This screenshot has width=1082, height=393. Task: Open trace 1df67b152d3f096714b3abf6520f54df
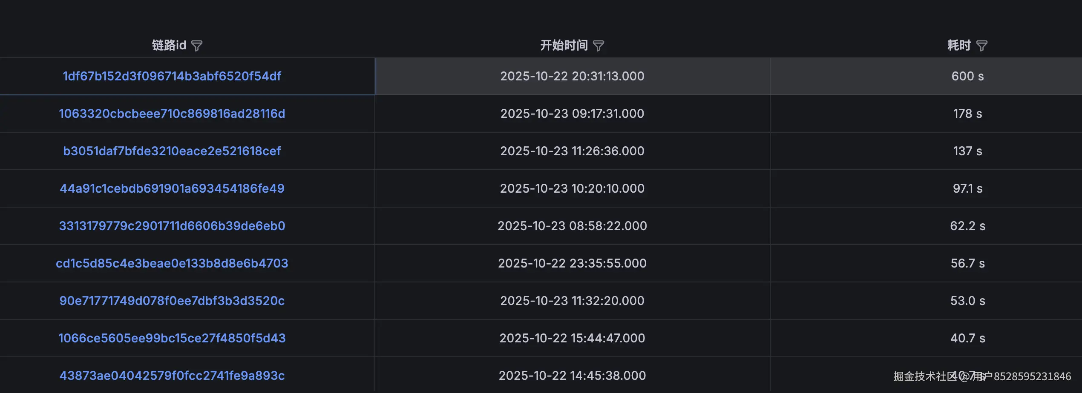tap(172, 76)
